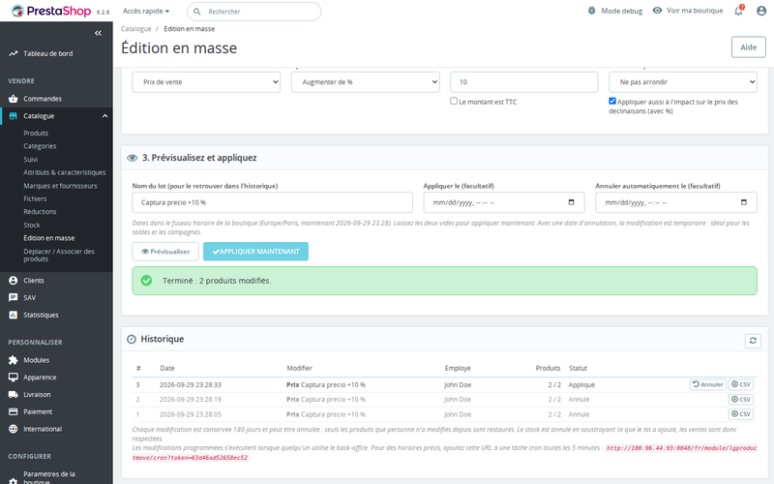
Task: Focus the Rechercher search box
Action: [254, 12]
